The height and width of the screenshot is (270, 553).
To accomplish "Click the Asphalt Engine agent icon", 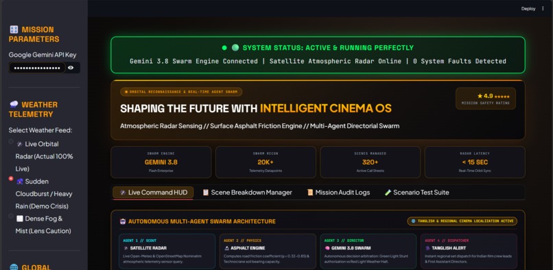I will tap(227, 248).
